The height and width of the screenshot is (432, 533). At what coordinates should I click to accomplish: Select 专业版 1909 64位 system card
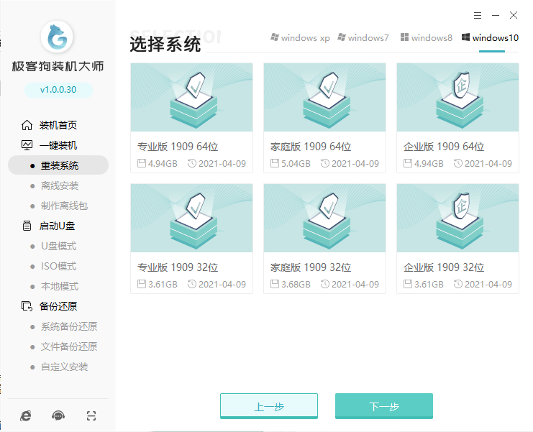coord(192,118)
